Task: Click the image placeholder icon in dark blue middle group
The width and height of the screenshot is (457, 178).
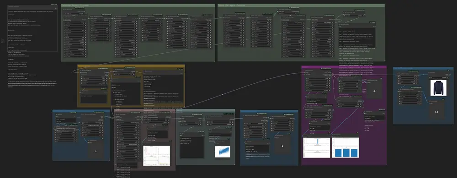Action: point(282,146)
